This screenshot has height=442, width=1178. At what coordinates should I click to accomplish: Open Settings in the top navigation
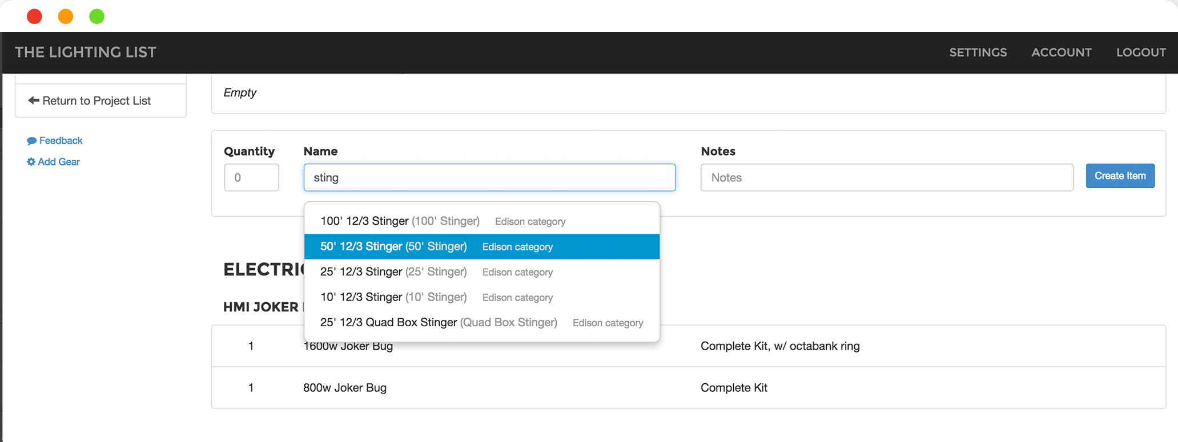[x=978, y=52]
